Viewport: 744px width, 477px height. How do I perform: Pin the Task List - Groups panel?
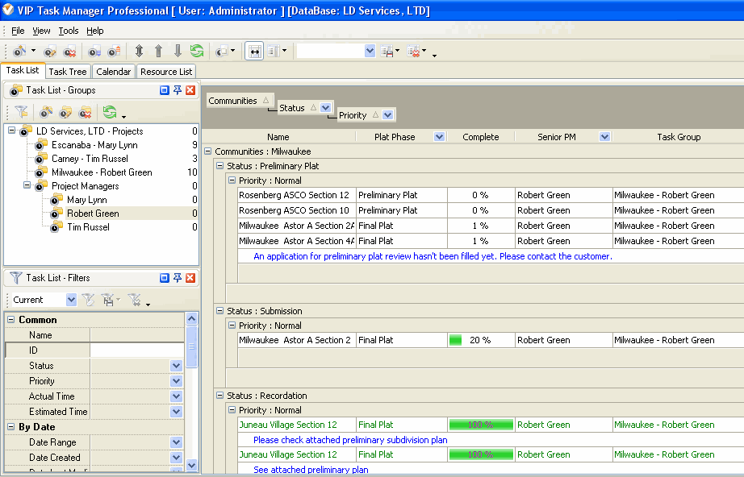[178, 90]
